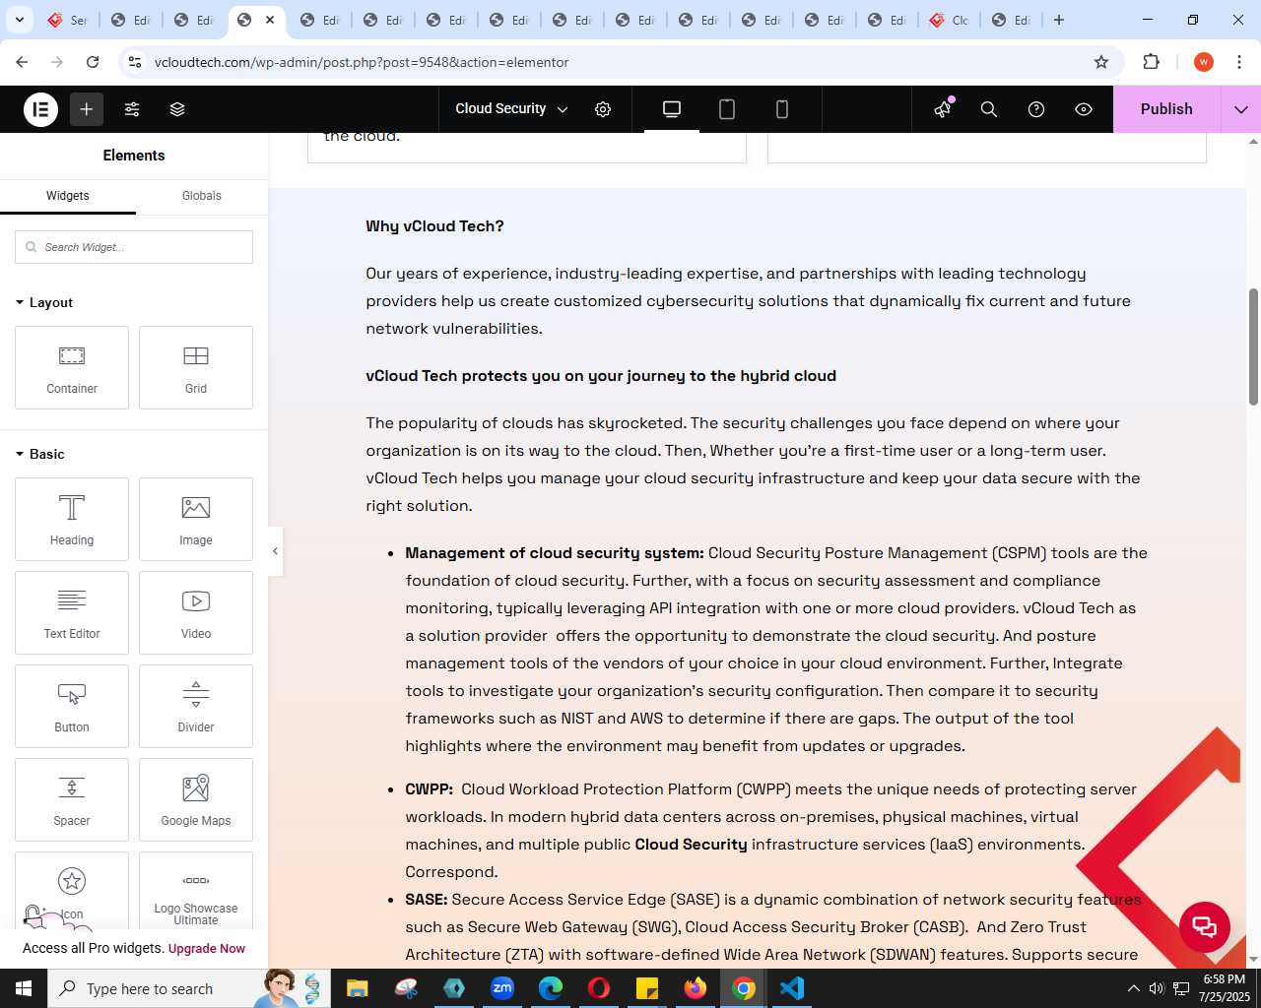Screen dimensions: 1261x1008
Task: Open Visual Studio Code from taskbar
Action: click(792, 988)
